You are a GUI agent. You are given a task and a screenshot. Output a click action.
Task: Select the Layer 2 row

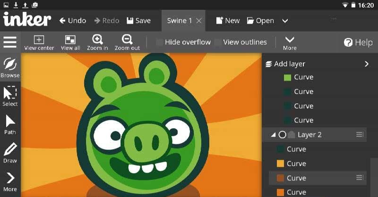(x=314, y=135)
